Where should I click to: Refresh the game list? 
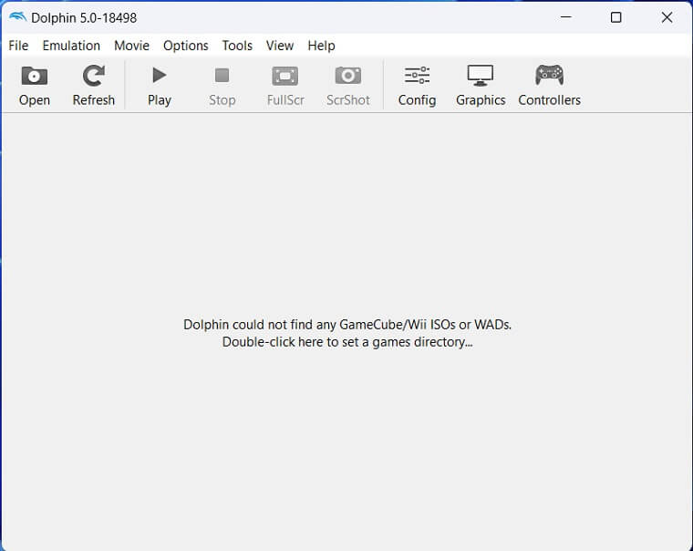click(93, 86)
